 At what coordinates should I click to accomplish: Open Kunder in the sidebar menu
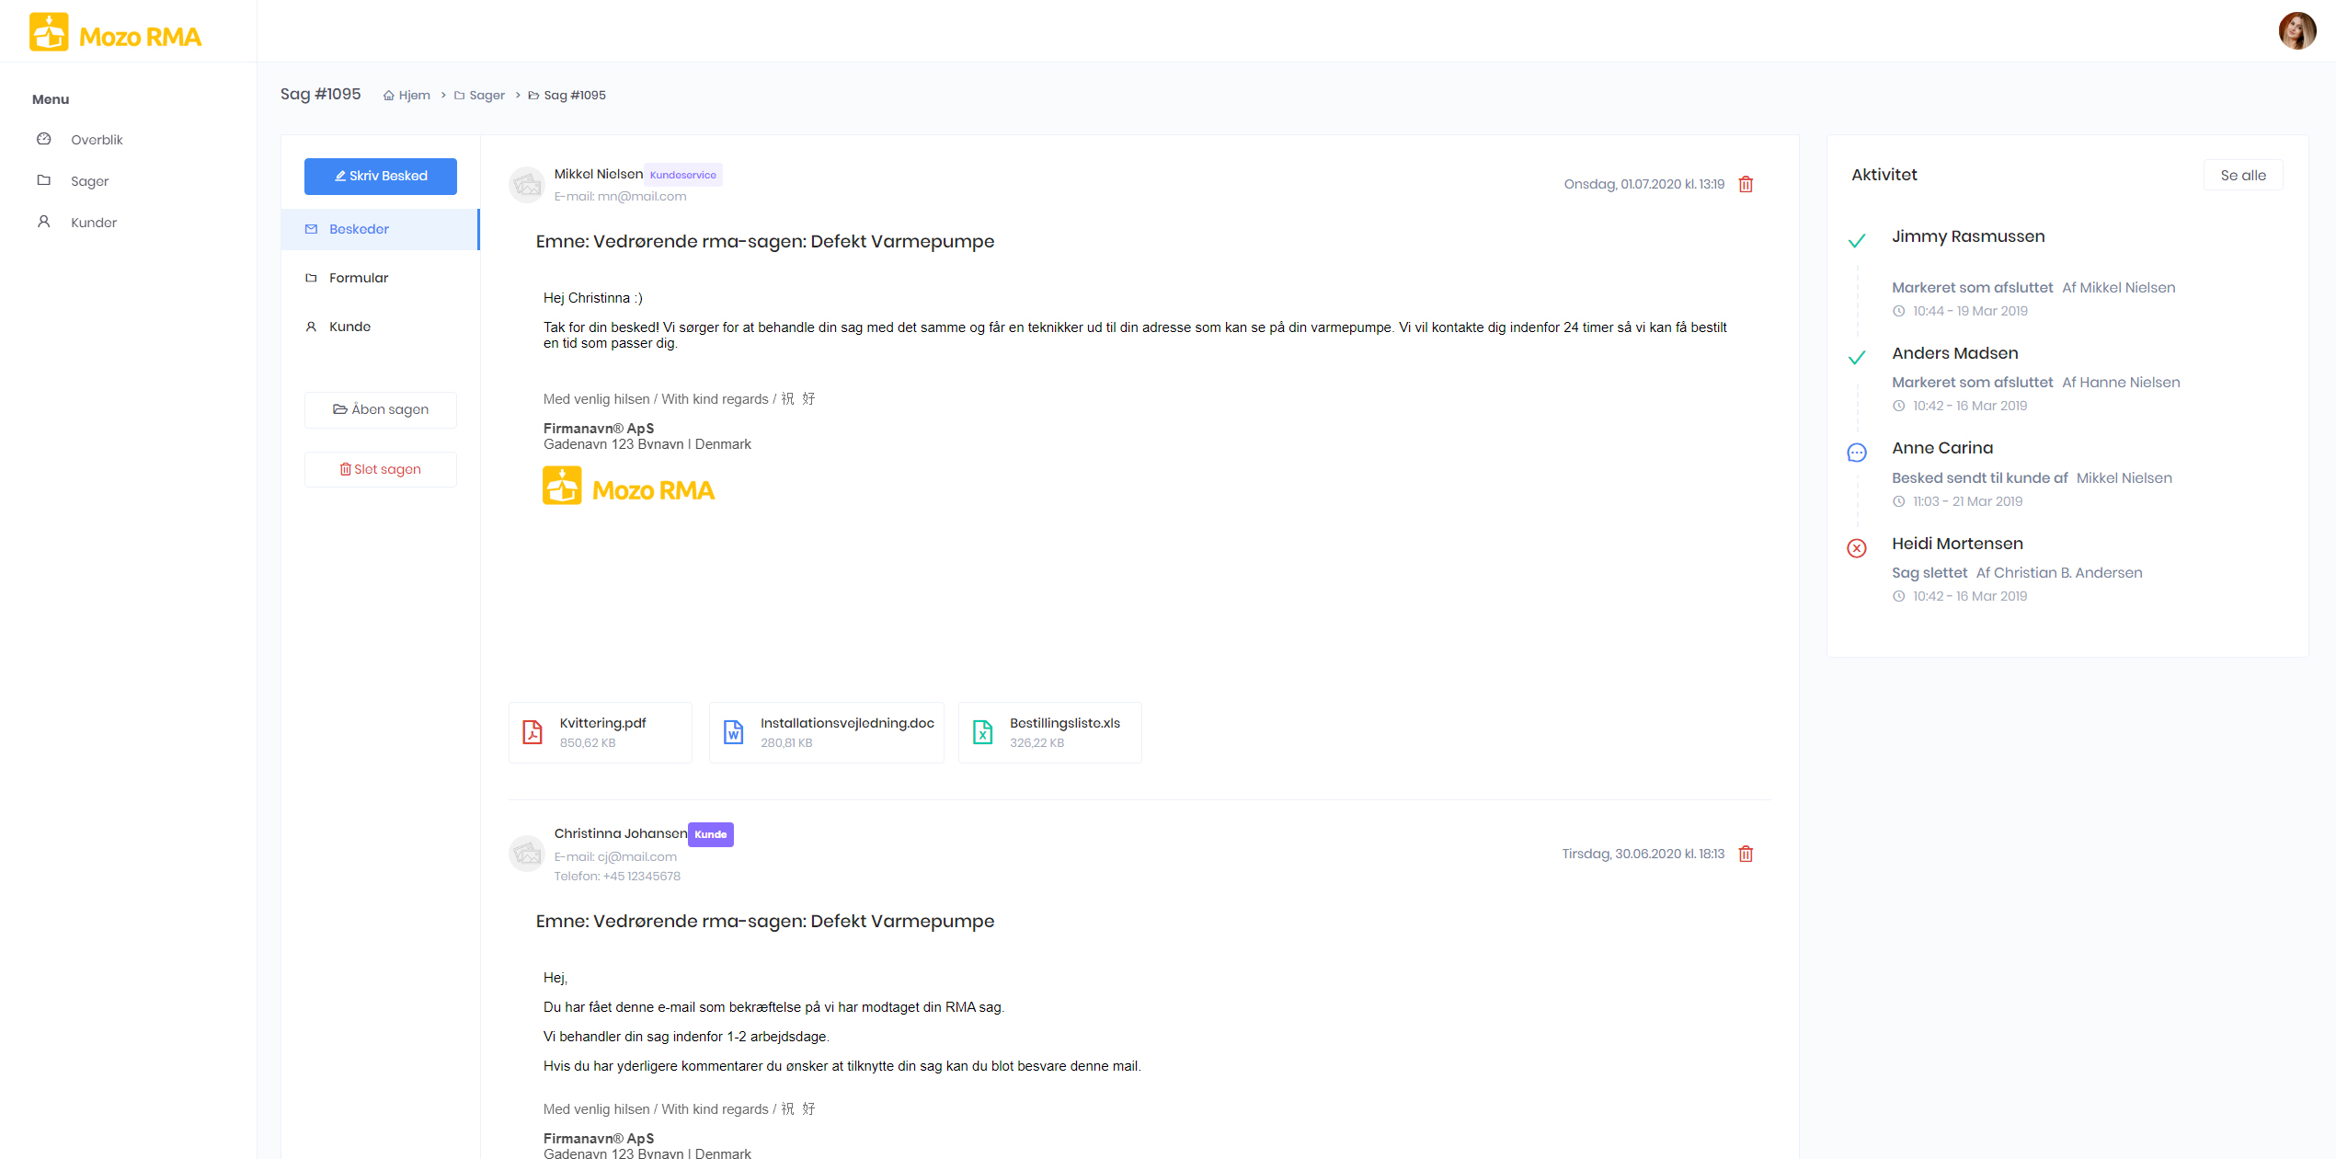[93, 223]
